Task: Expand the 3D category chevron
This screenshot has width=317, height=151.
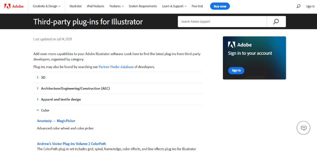Action: pos(38,77)
